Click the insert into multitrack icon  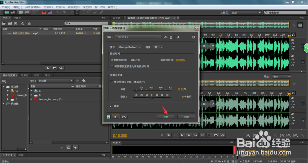pos(23,23)
